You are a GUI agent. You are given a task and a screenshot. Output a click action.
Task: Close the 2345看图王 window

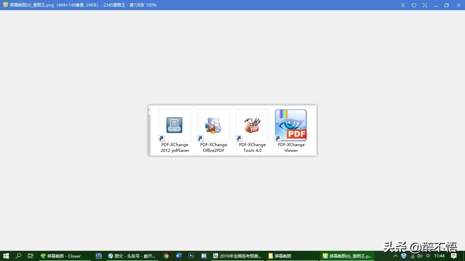458,5
